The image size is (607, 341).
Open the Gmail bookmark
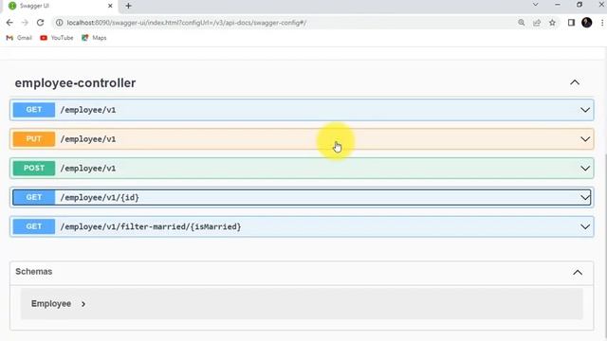(19, 38)
